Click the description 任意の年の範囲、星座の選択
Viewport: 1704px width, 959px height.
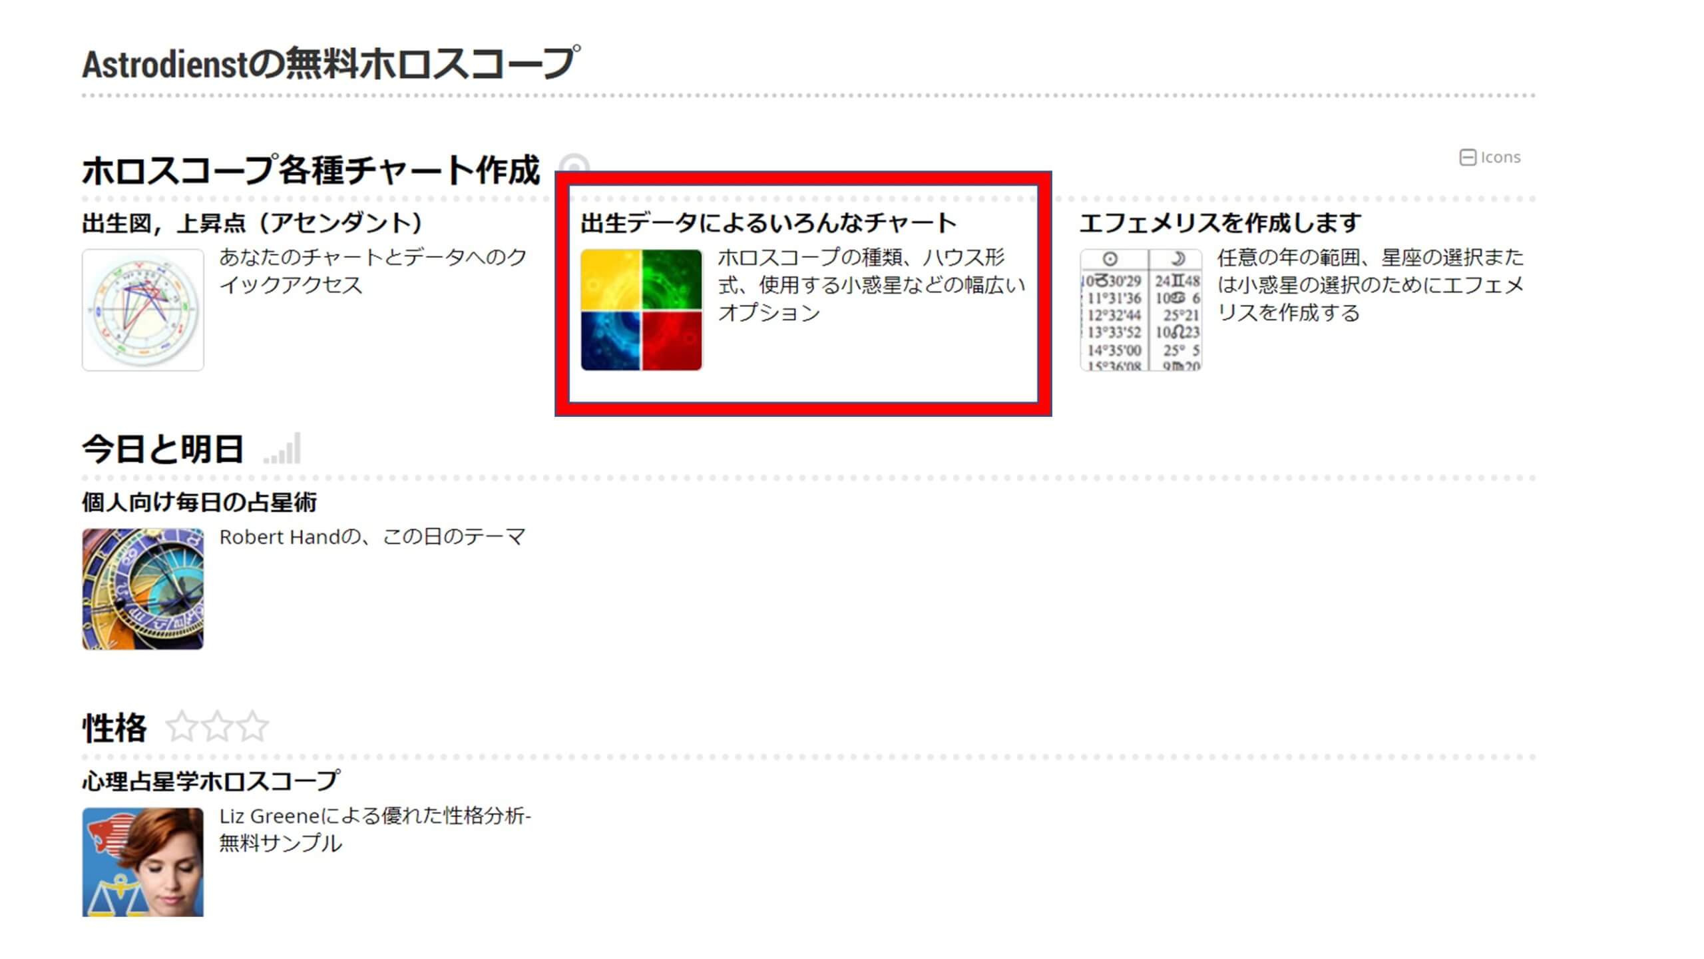[1371, 285]
